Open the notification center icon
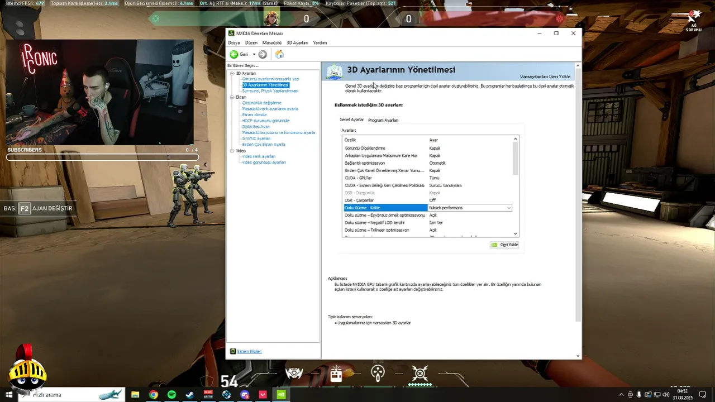715x402 pixels. (x=703, y=395)
